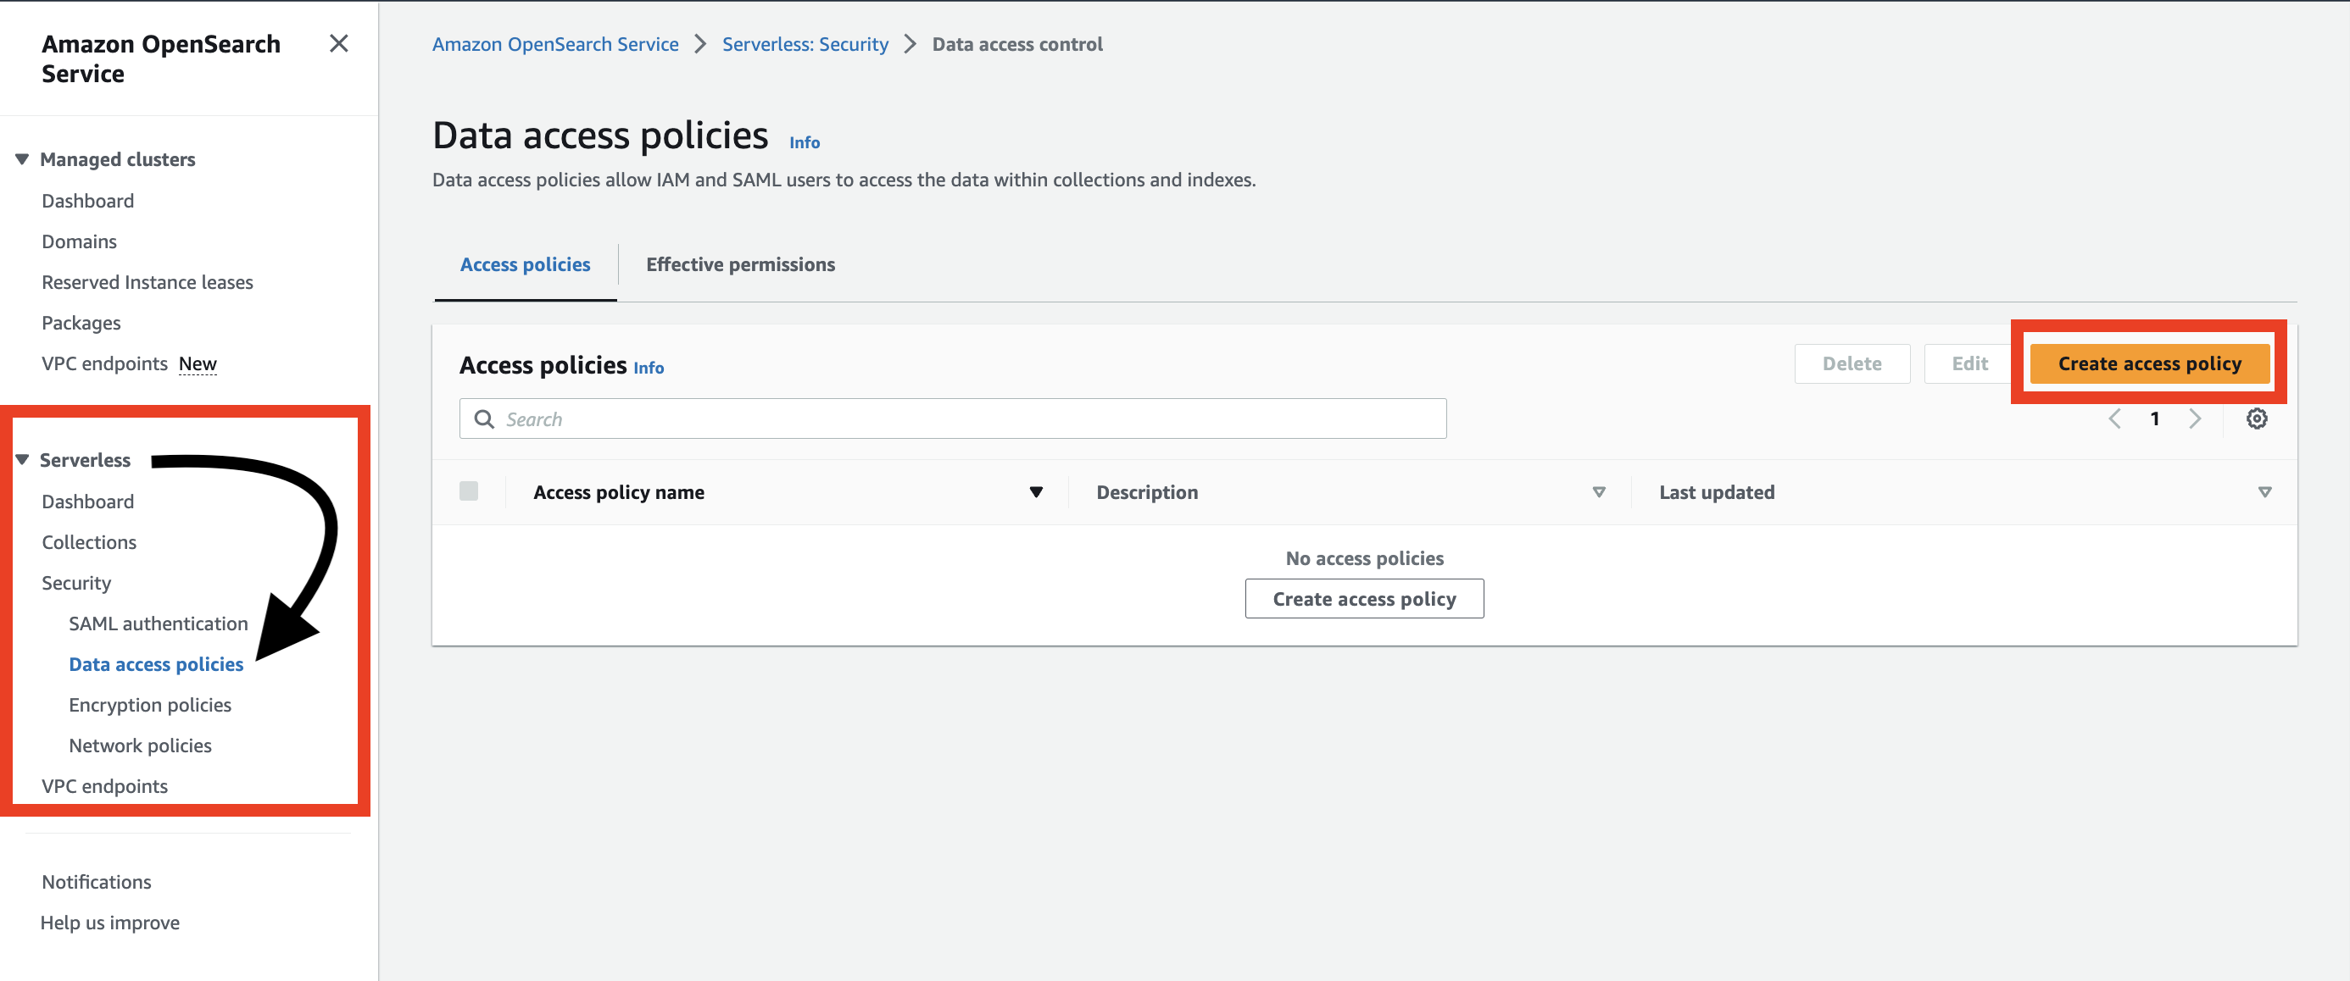The height and width of the screenshot is (981, 2350).
Task: Switch to Effective permissions tab
Action: pyautogui.click(x=740, y=264)
